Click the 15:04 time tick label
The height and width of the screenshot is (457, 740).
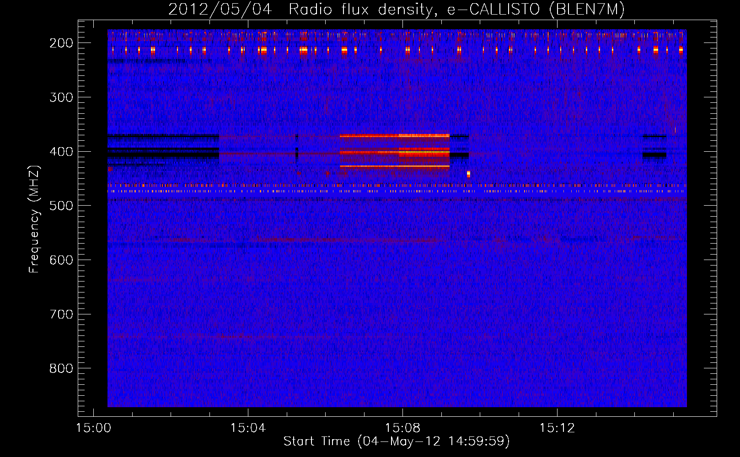click(248, 428)
